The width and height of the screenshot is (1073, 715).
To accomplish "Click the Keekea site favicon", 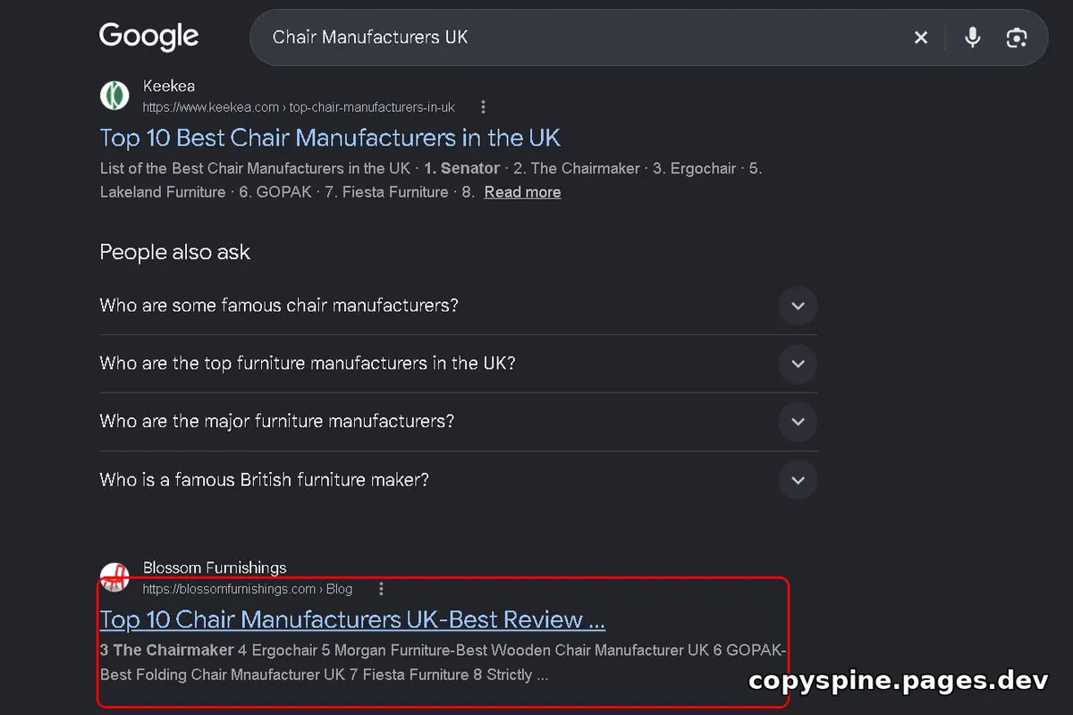I will click(x=114, y=95).
